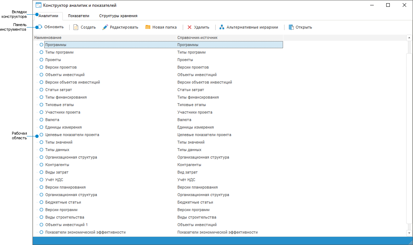This screenshot has height=245, width=413.
Task: Click the Редактировать button label
Action: point(124,27)
